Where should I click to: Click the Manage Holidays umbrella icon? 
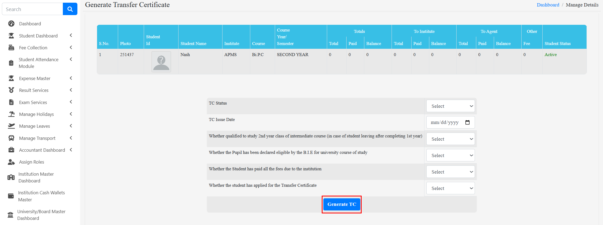click(11, 114)
